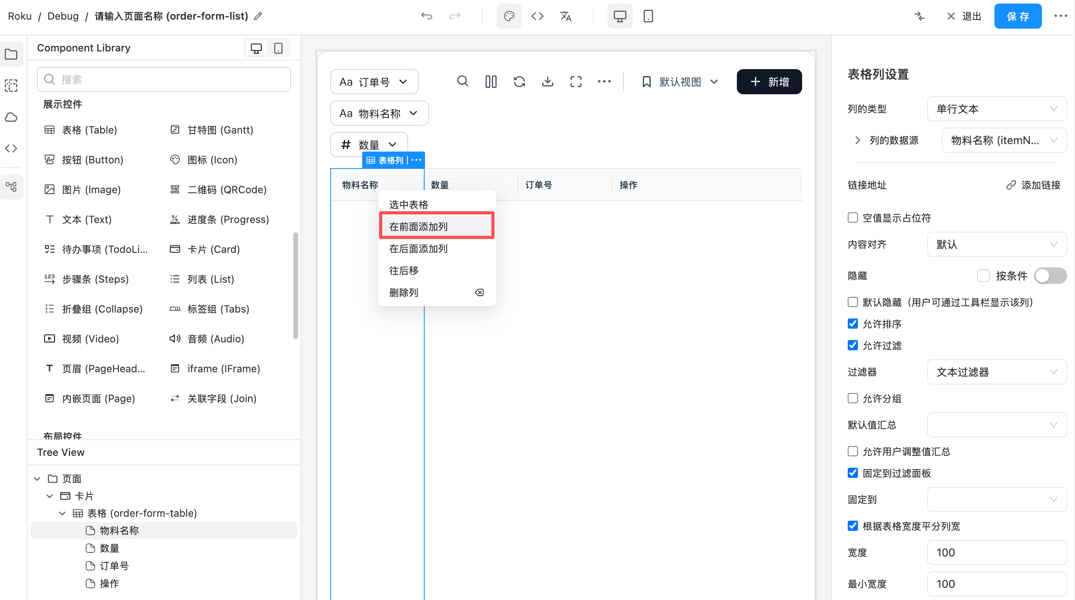This screenshot has width=1075, height=600.
Task: Click the collapse panel arrow icon near 退出
Action: point(920,16)
